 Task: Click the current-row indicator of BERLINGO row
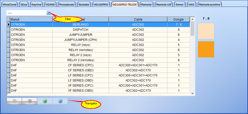coord(9,25)
